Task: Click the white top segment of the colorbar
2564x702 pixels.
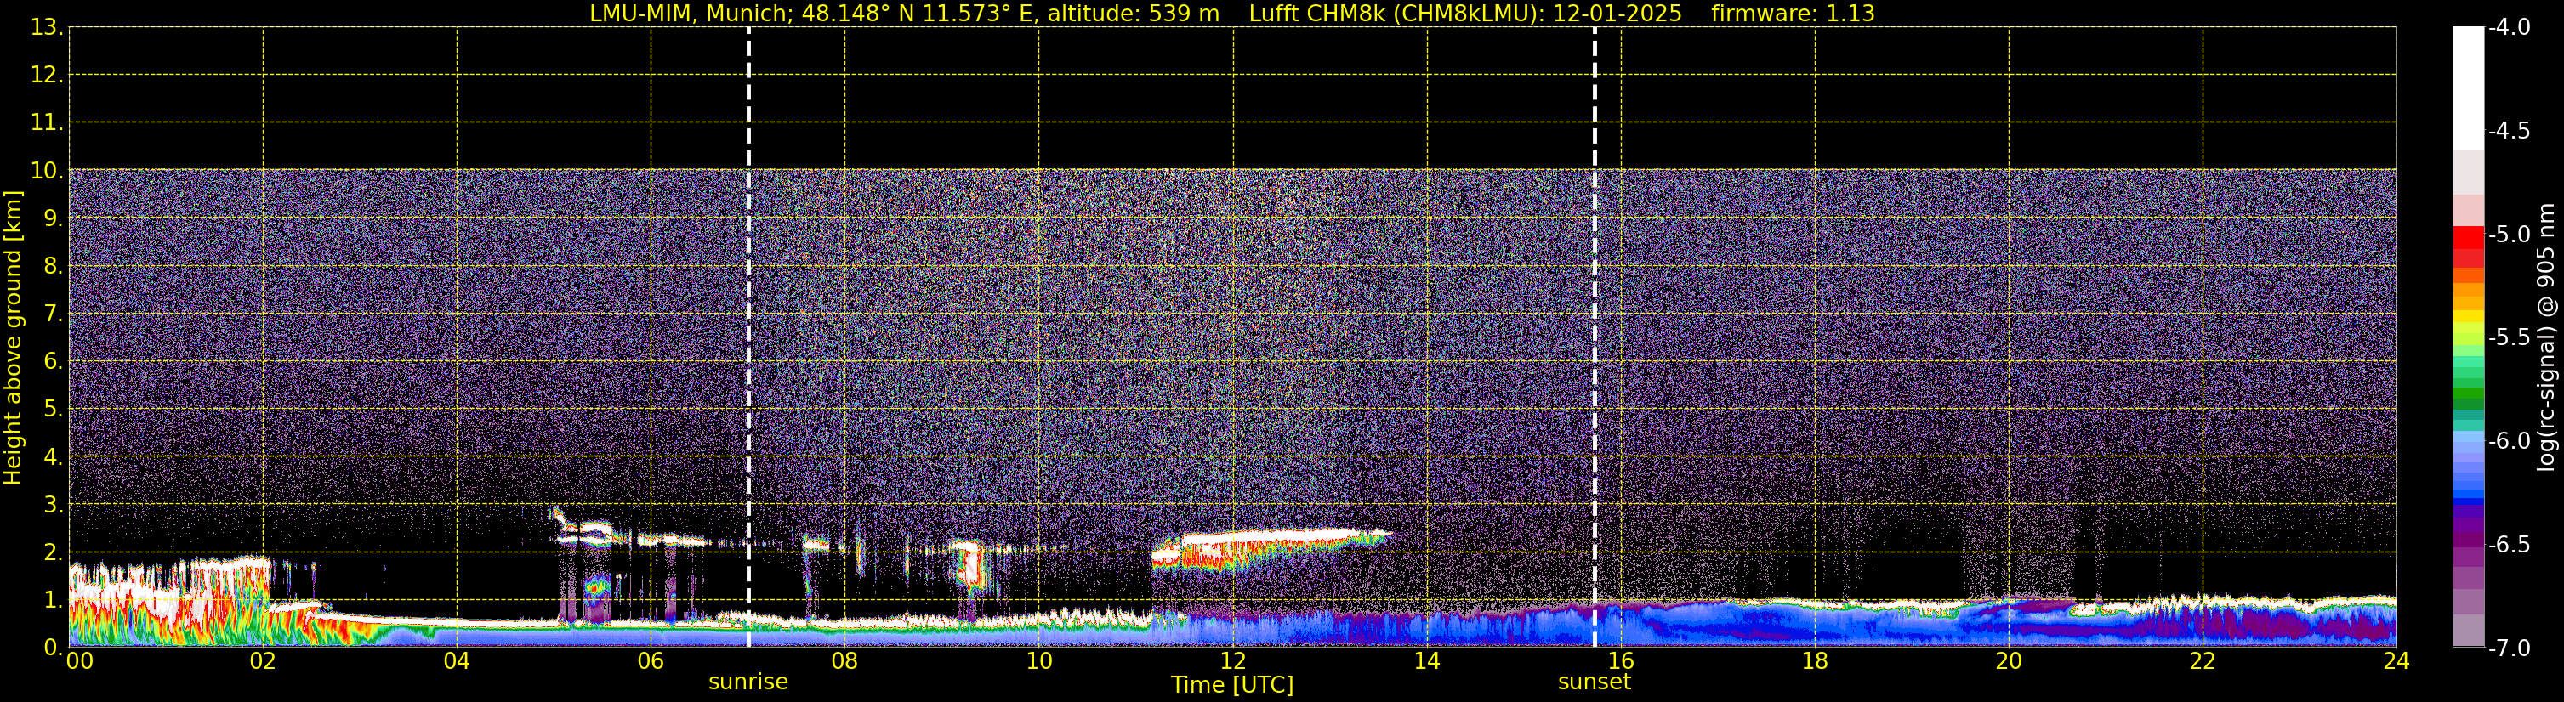Action: (2469, 88)
